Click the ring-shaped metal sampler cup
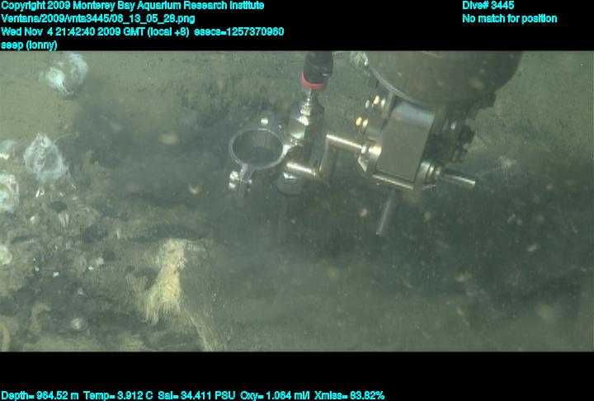This screenshot has width=594, height=401. 256,147
